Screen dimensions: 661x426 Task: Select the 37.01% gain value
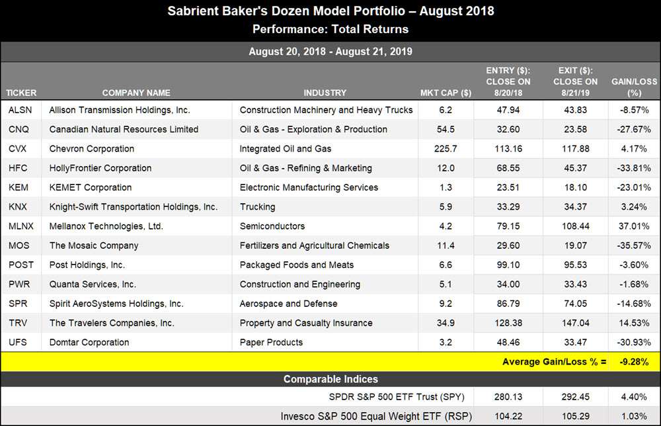point(634,226)
